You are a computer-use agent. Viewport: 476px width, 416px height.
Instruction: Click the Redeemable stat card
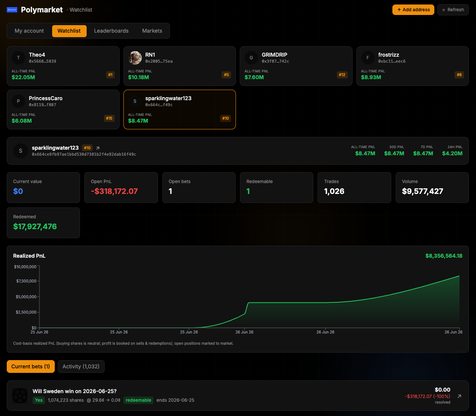click(x=276, y=188)
